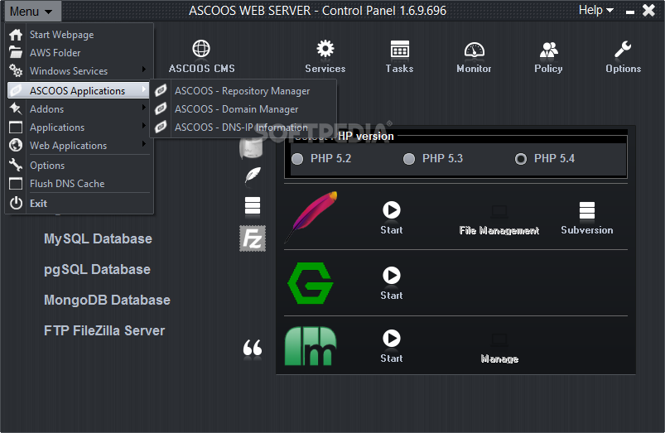This screenshot has width=665, height=433.
Task: Choose Flush DNS Cache menu item
Action: 79,184
